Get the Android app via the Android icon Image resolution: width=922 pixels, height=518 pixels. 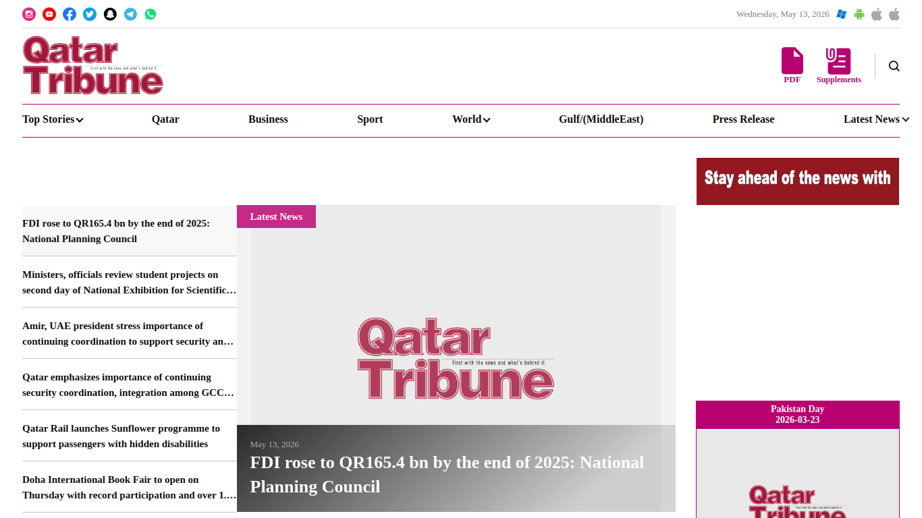point(859,14)
